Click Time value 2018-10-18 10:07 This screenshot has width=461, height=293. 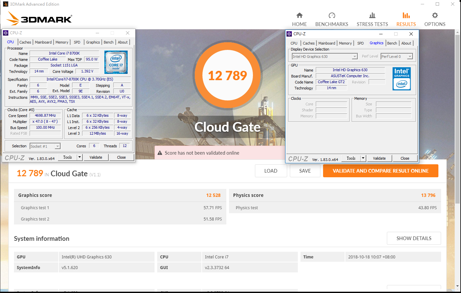coord(372,257)
